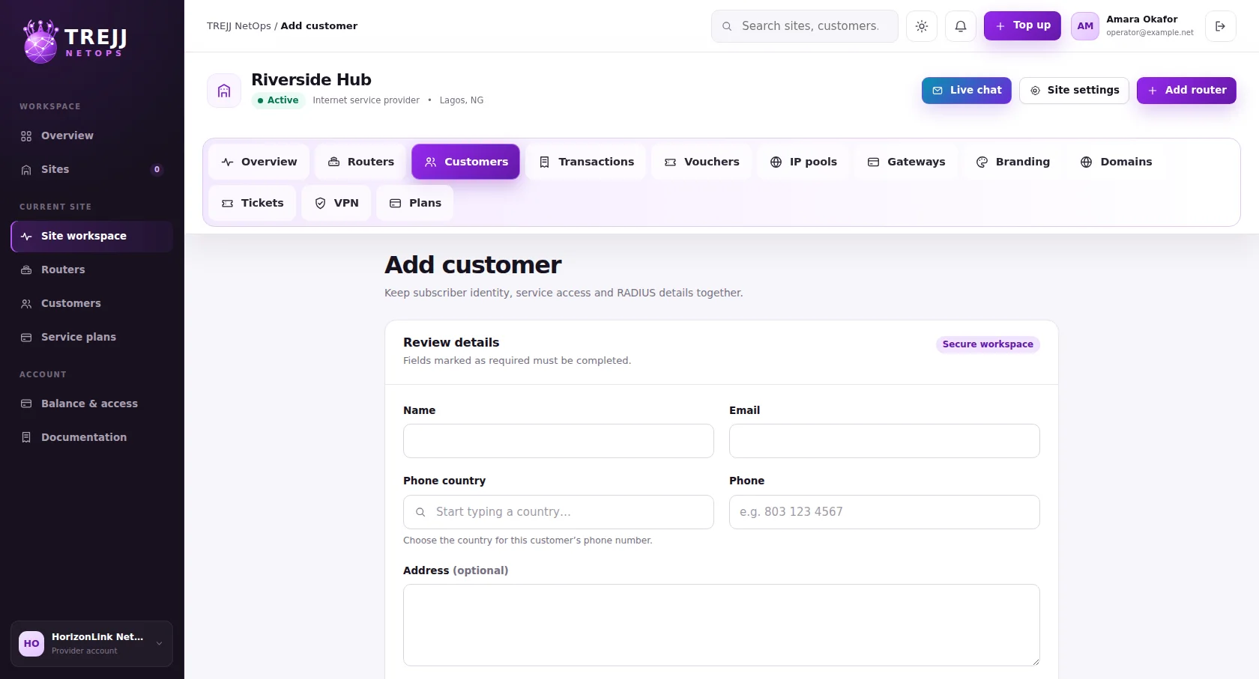Click the AM user avatar
Image resolution: width=1259 pixels, height=679 pixels.
tap(1085, 26)
